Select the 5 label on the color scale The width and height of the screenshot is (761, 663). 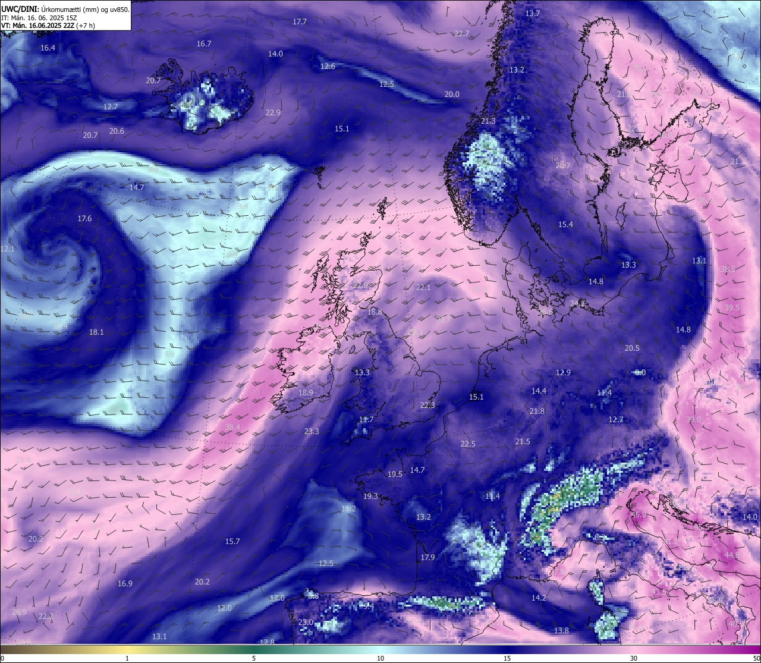254,658
